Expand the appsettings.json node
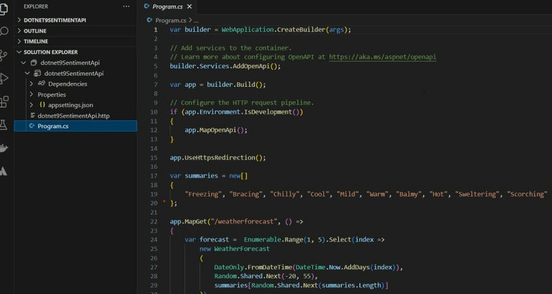The width and height of the screenshot is (552, 294). point(31,104)
